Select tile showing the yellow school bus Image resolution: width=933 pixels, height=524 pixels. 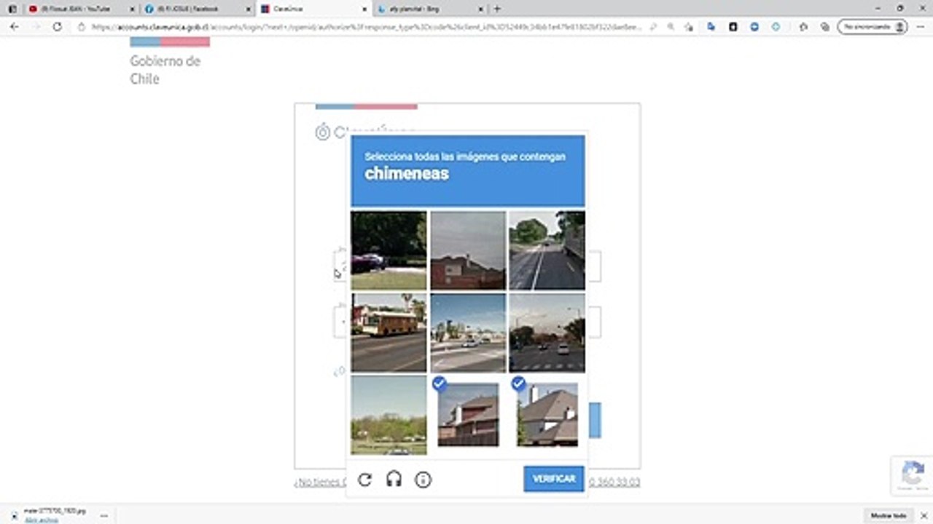click(389, 333)
